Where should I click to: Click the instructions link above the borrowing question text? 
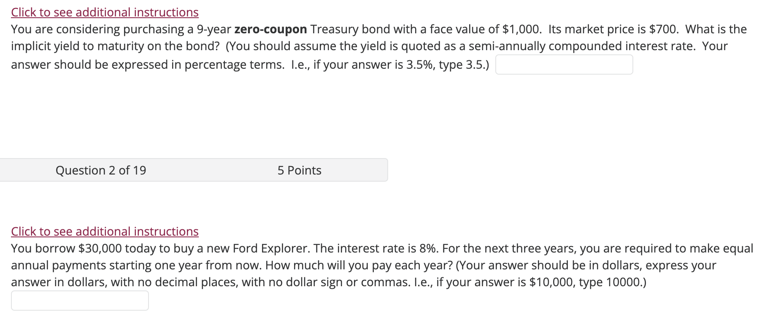pyautogui.click(x=104, y=231)
